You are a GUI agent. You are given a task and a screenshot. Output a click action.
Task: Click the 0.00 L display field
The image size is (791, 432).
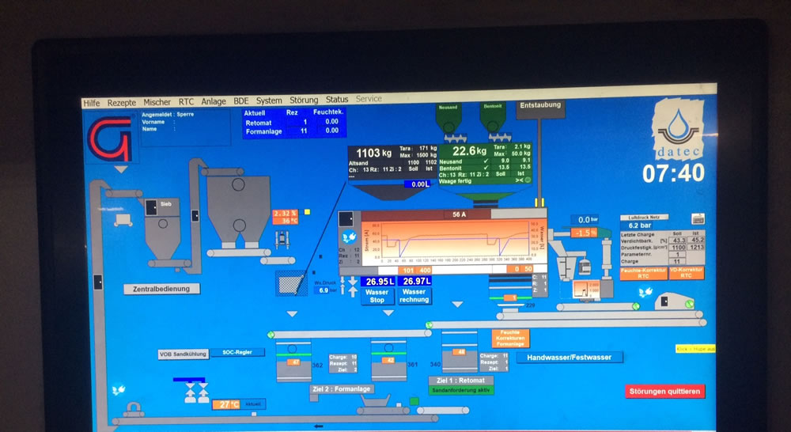(418, 184)
